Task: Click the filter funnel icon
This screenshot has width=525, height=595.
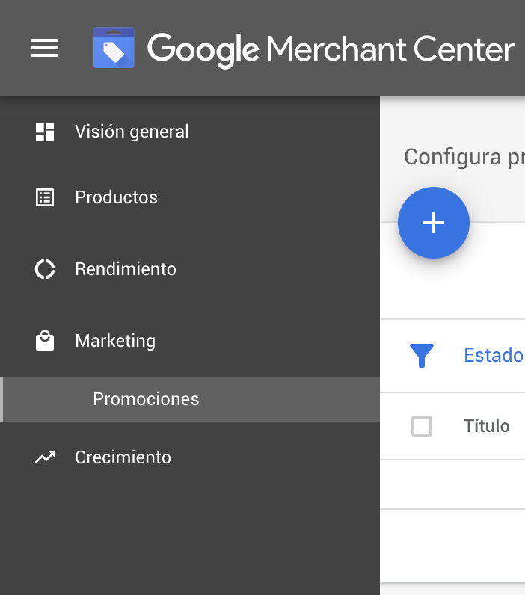Action: tap(422, 355)
